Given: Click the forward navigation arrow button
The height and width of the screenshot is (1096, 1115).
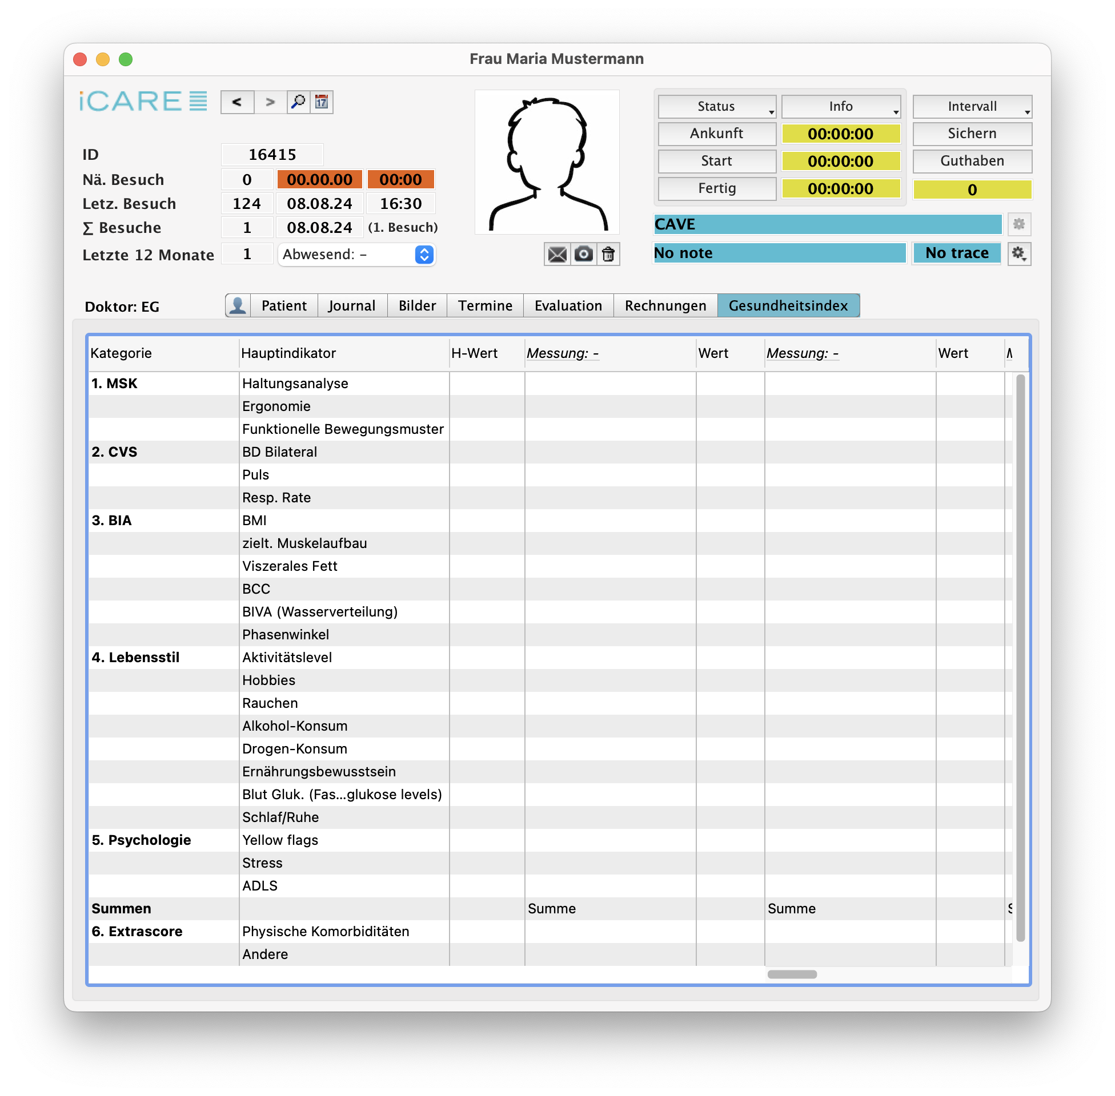Looking at the screenshot, I should point(270,102).
